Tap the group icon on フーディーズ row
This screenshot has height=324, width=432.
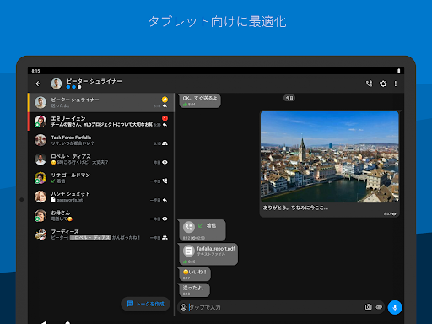[165, 238]
